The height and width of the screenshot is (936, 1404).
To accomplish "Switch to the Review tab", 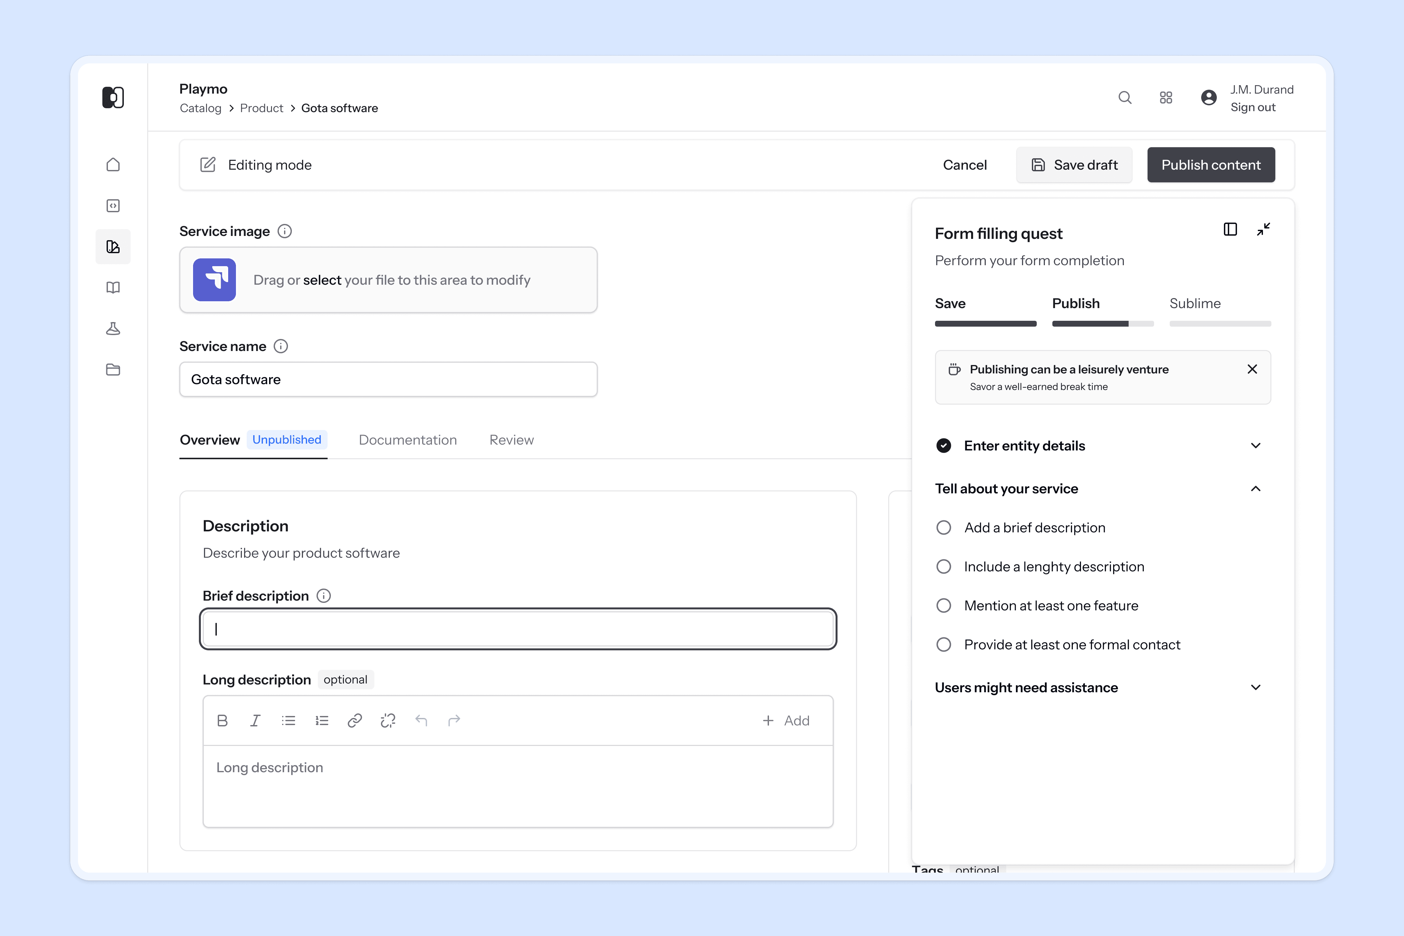I will click(x=512, y=440).
